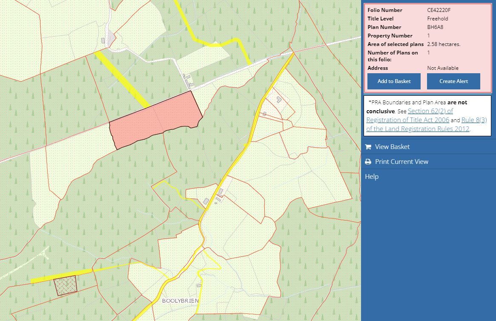Click the Create Alert button
496x321 pixels.
[453, 81]
